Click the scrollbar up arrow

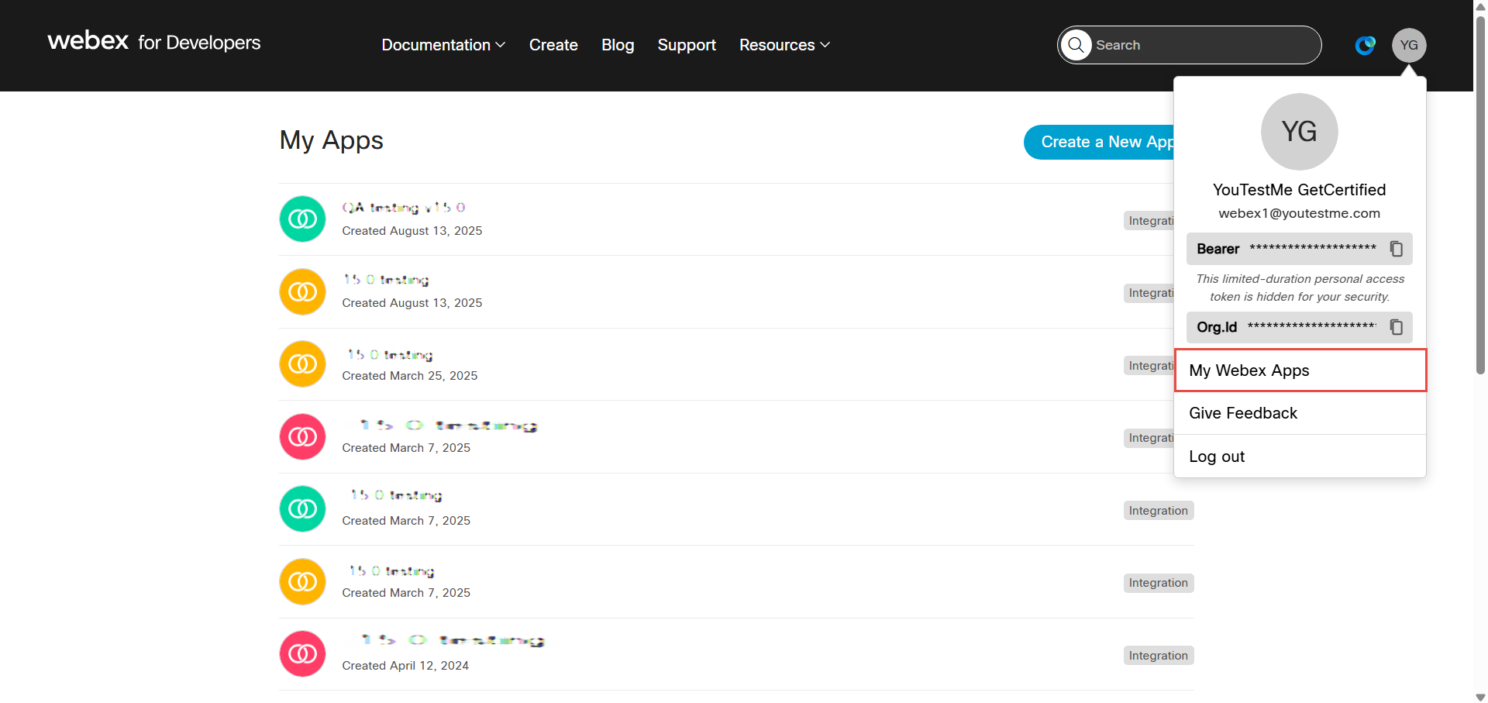(x=1480, y=6)
